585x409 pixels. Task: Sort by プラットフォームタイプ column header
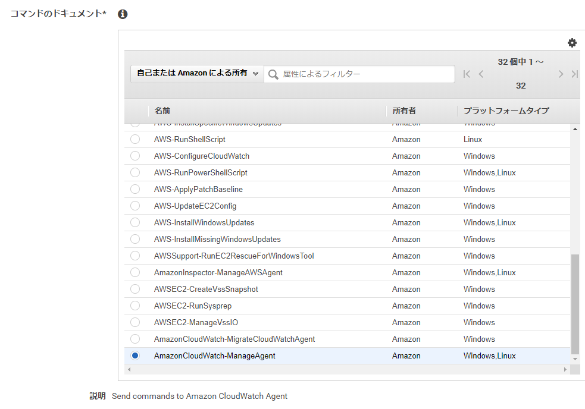tap(506, 111)
